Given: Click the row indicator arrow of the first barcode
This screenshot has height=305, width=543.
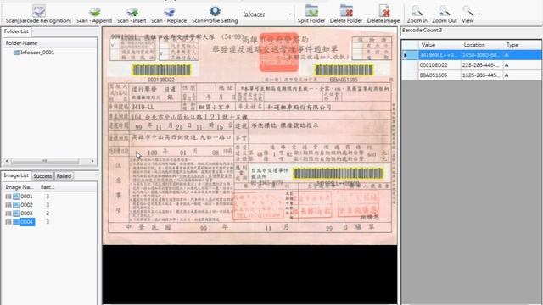Looking at the screenshot, I should click(406, 55).
